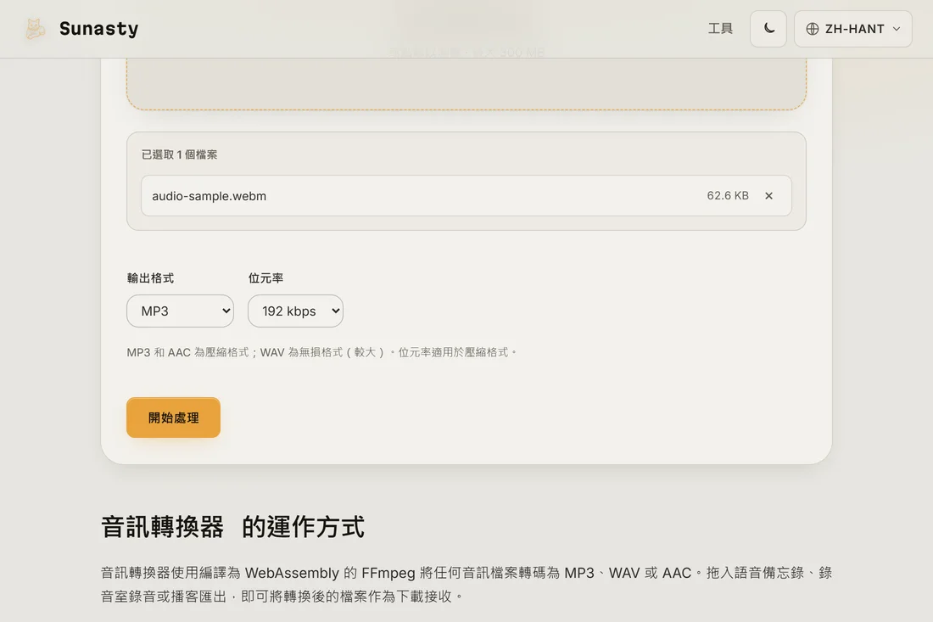Expand the ZH-HANT language dropdown
The width and height of the screenshot is (933, 622).
pyautogui.click(x=852, y=29)
